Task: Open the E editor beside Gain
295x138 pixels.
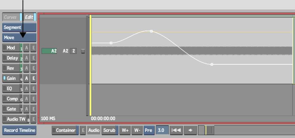Action: (33, 79)
